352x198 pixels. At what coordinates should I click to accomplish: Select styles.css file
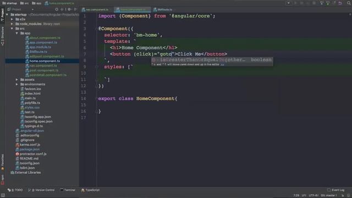30,108
